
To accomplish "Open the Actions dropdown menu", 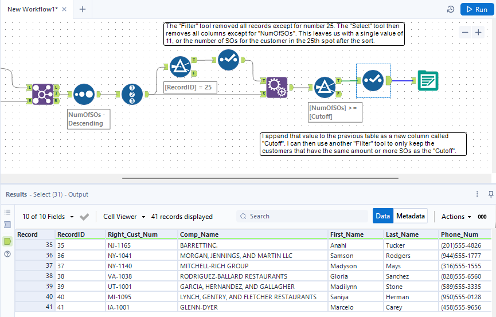I will point(456,217).
